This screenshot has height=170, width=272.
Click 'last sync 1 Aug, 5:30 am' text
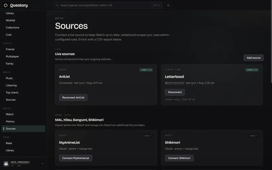pyautogui.click(x=200, y=83)
